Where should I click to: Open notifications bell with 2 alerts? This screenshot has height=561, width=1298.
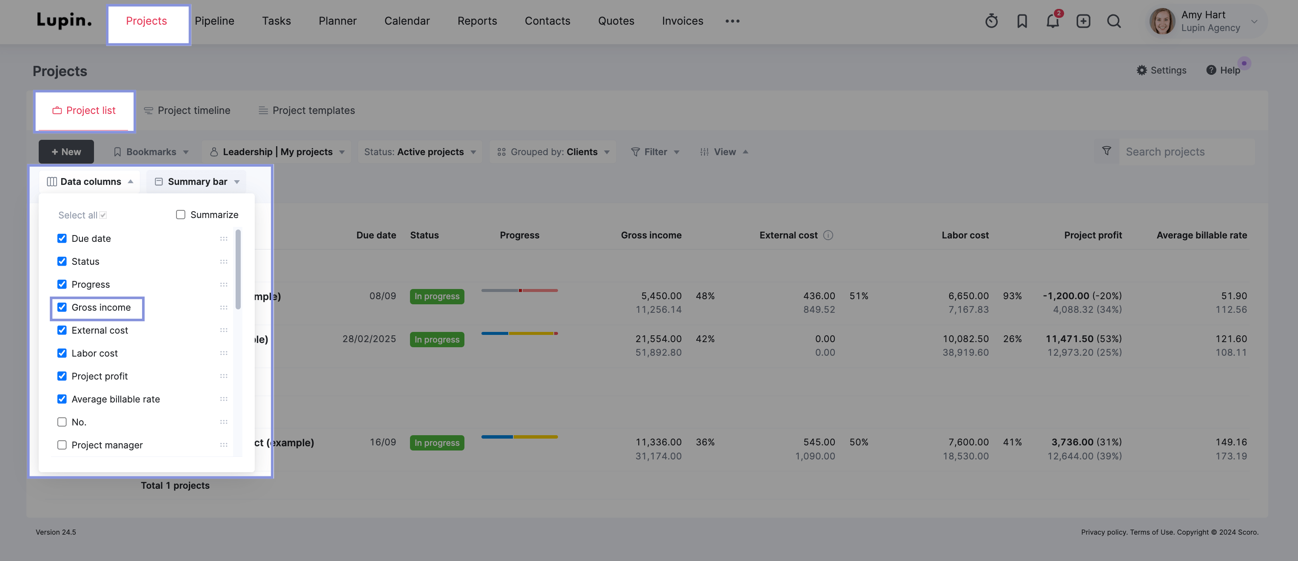point(1052,21)
